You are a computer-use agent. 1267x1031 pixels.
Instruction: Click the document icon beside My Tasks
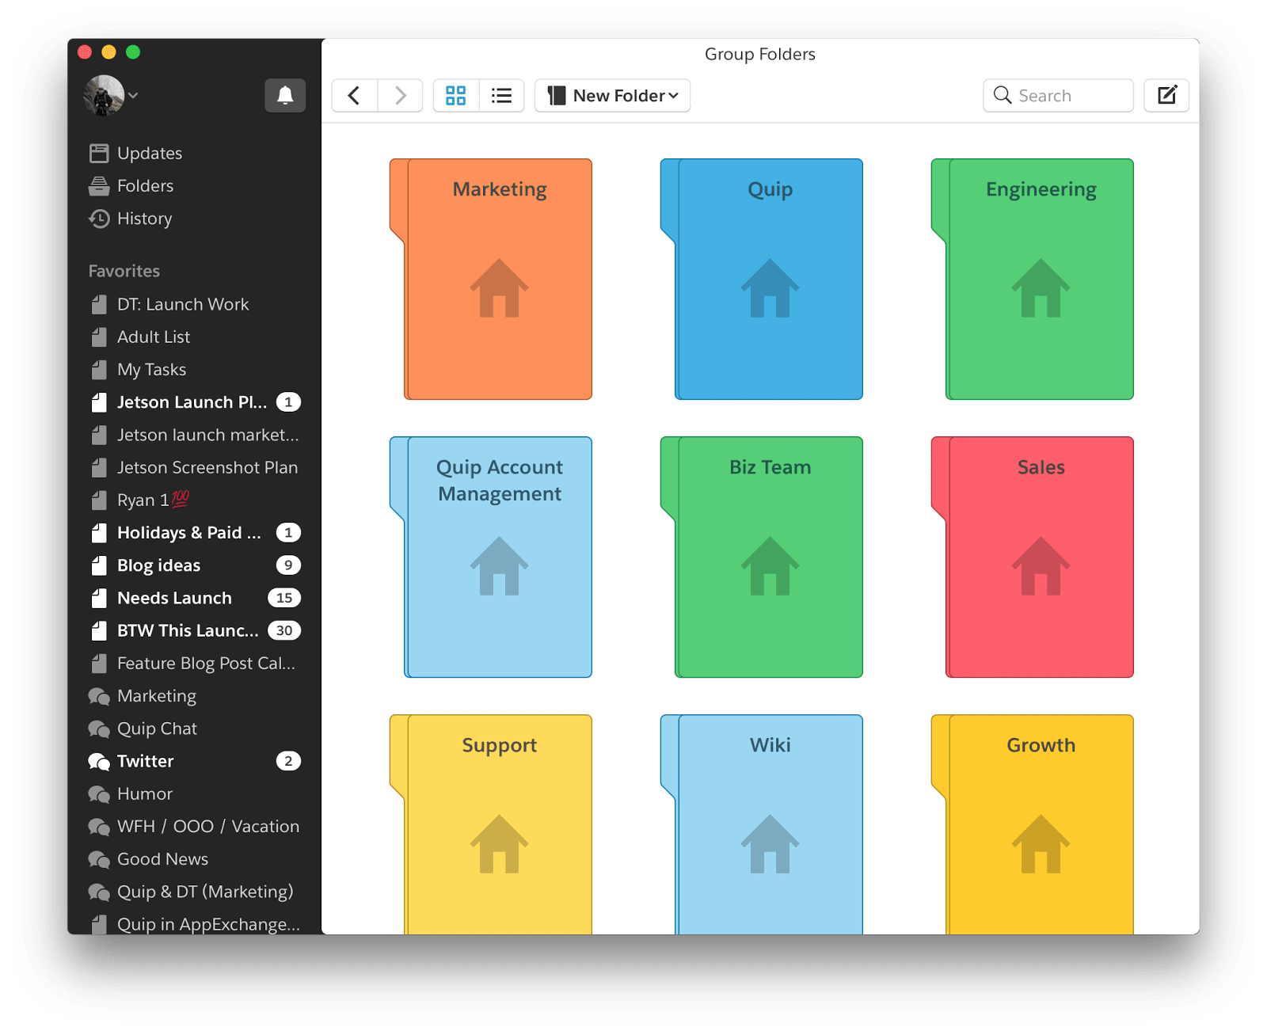pyautogui.click(x=99, y=370)
